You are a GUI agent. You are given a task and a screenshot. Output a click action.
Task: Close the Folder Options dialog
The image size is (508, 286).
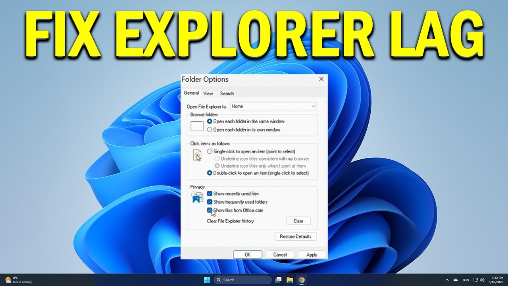point(321,79)
